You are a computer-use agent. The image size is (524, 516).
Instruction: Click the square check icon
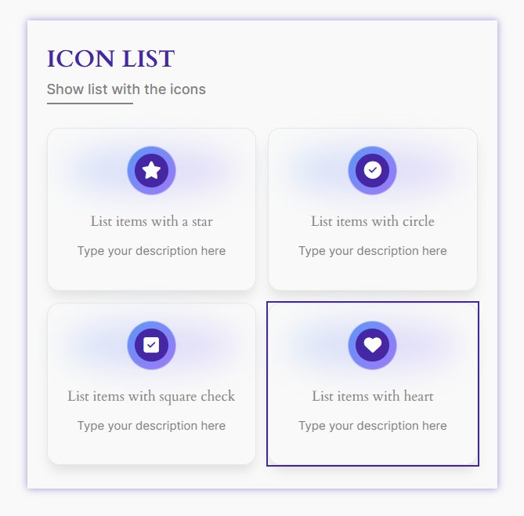[x=151, y=345]
